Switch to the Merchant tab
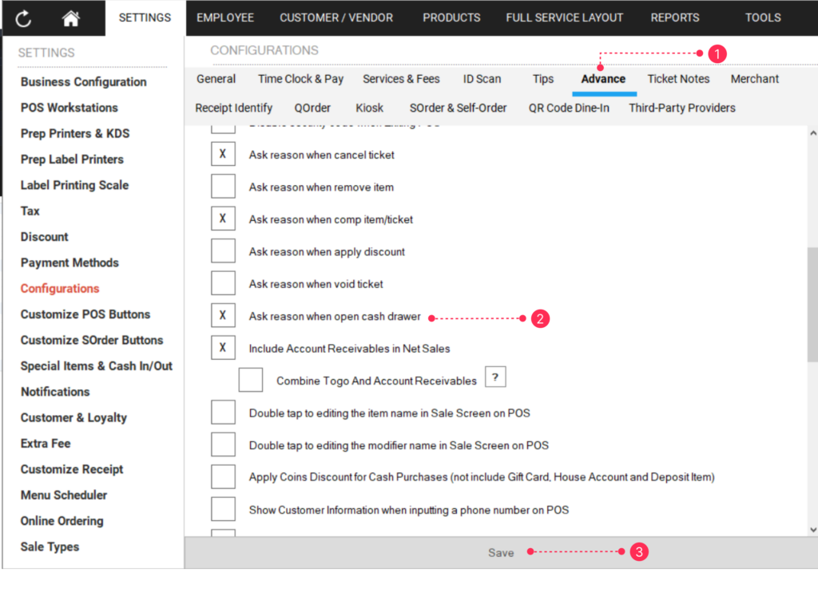 coord(754,79)
